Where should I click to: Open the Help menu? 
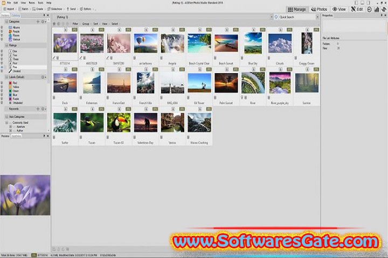click(x=48, y=3)
